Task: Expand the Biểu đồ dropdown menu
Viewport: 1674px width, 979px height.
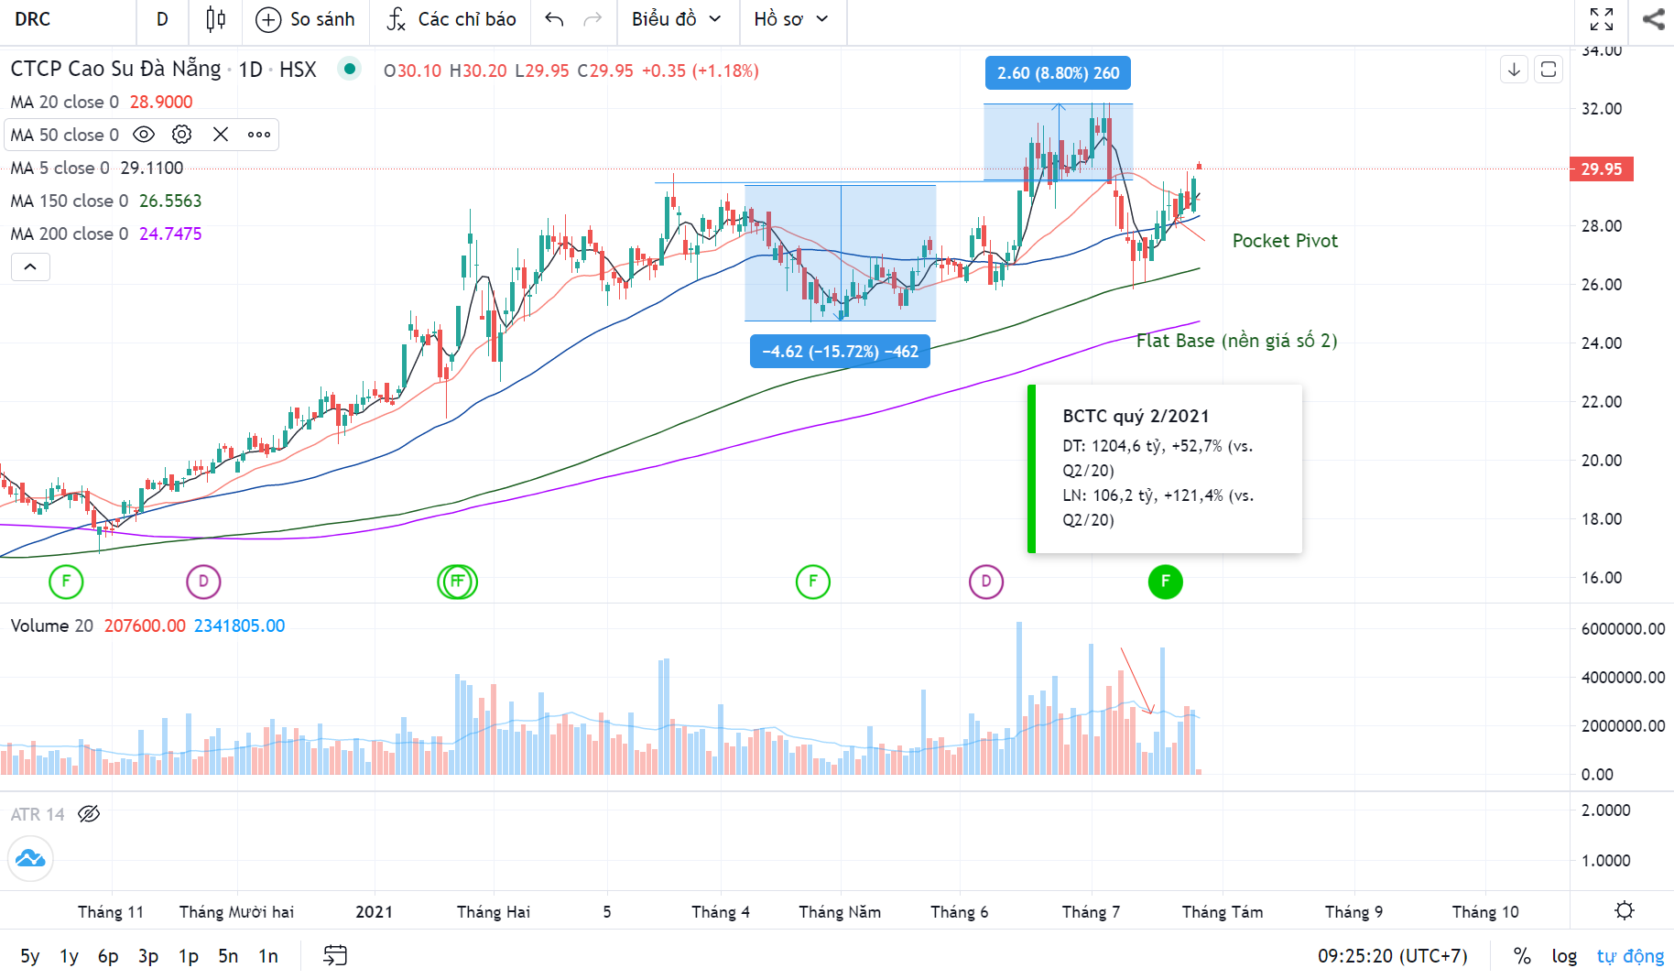Action: coord(676,19)
